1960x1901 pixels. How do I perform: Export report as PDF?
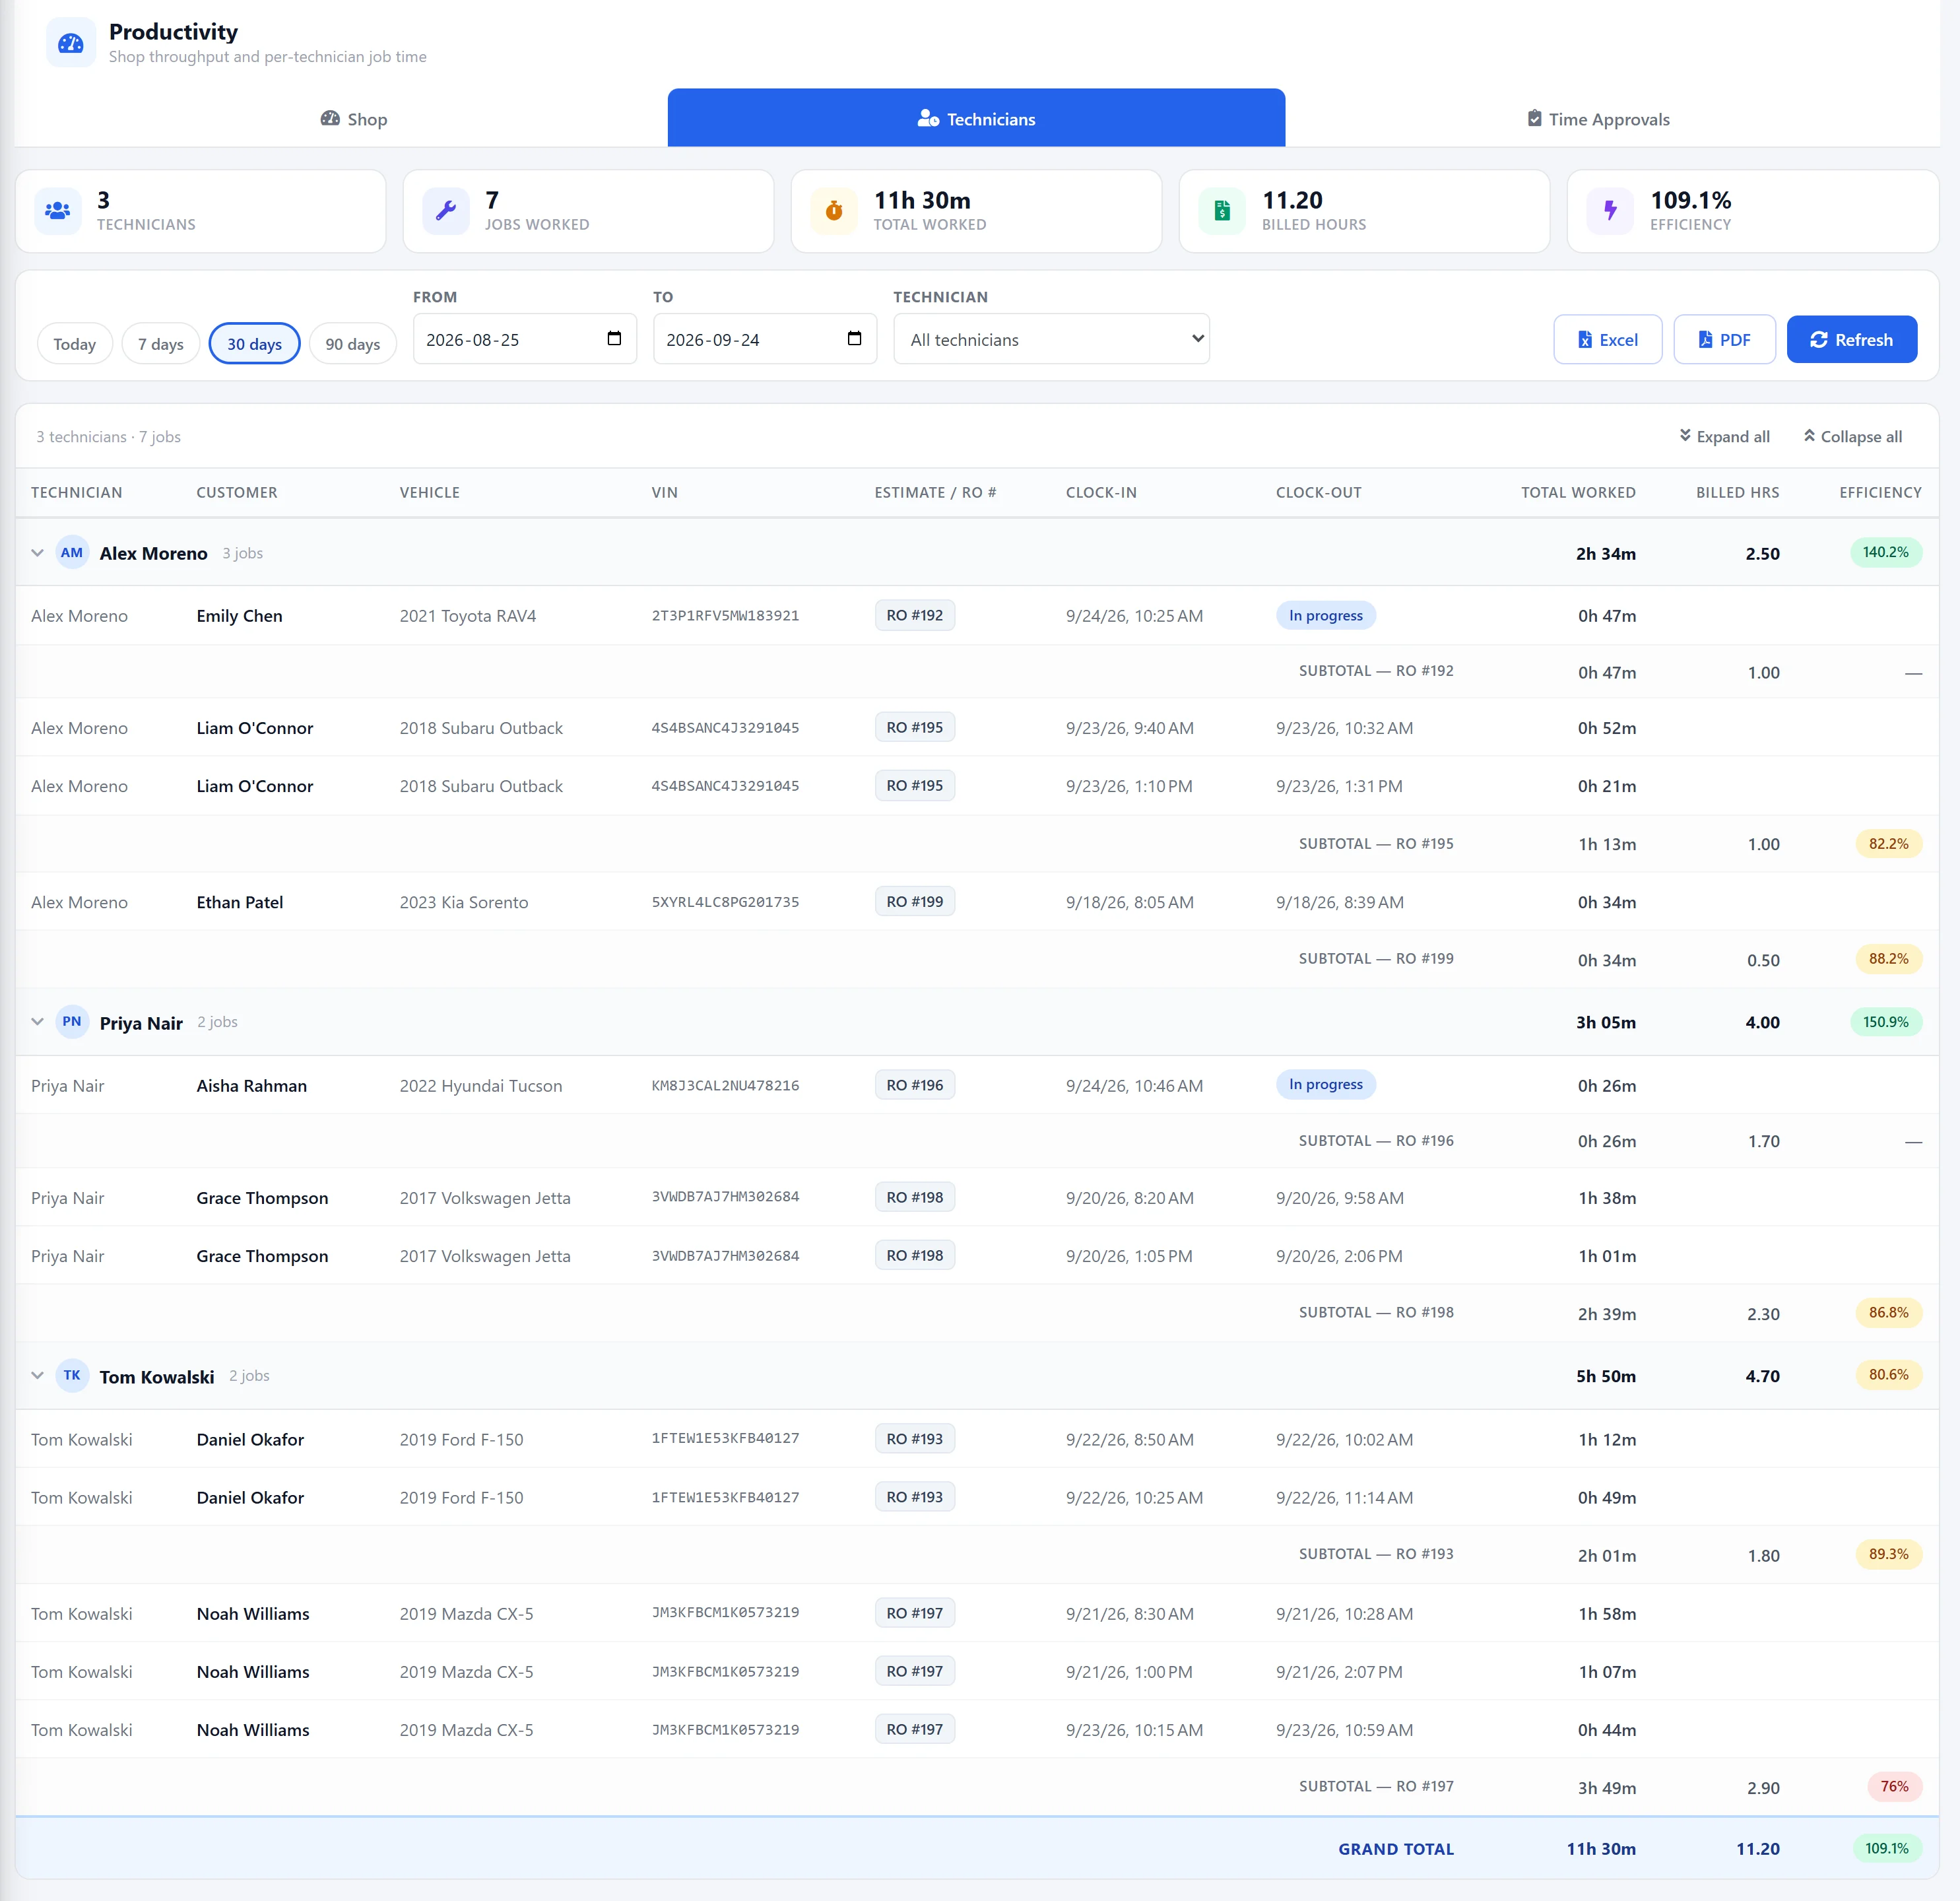tap(1724, 340)
